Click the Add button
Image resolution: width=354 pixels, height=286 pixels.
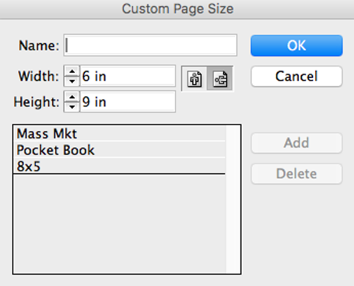tap(296, 143)
